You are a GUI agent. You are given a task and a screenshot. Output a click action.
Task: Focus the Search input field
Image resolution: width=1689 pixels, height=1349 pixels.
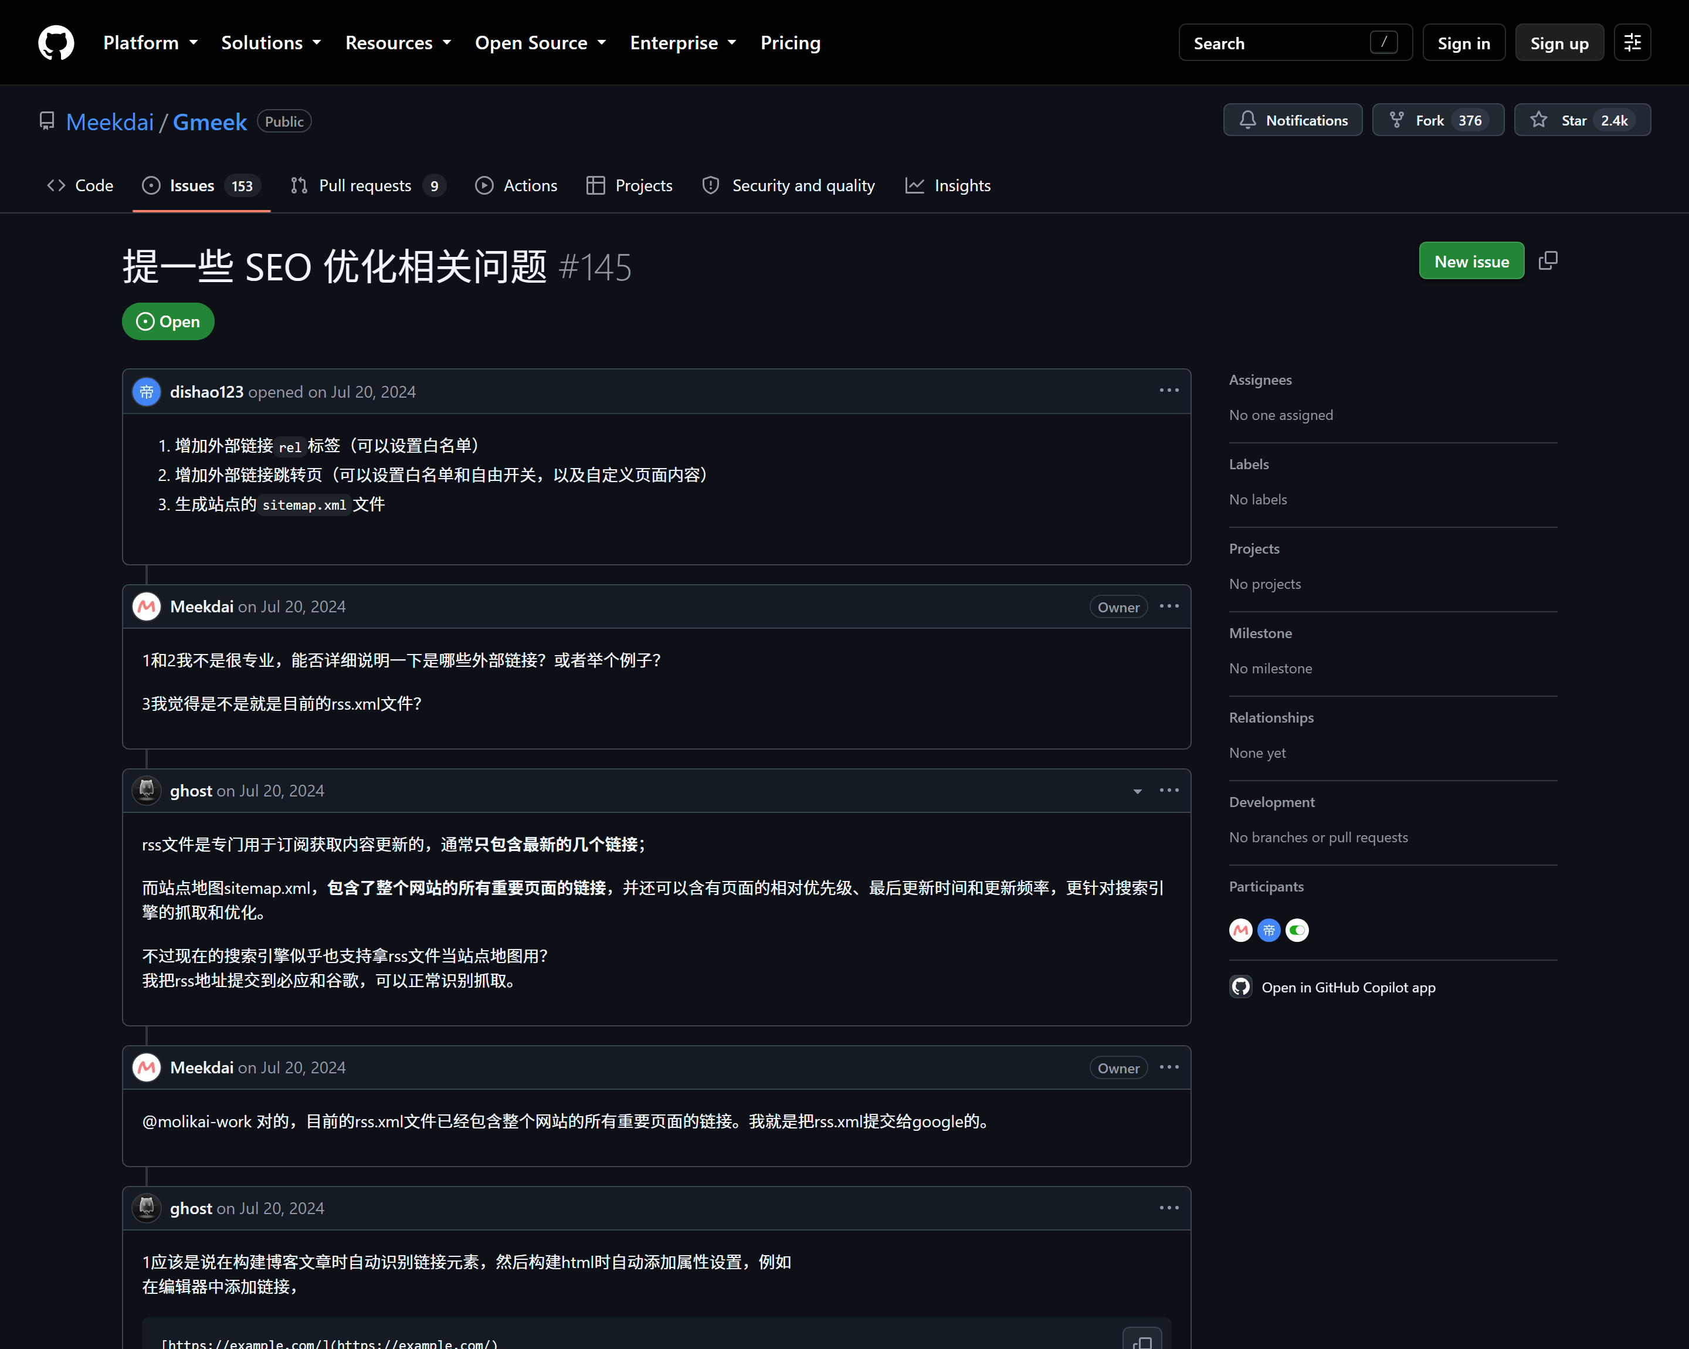coord(1295,42)
